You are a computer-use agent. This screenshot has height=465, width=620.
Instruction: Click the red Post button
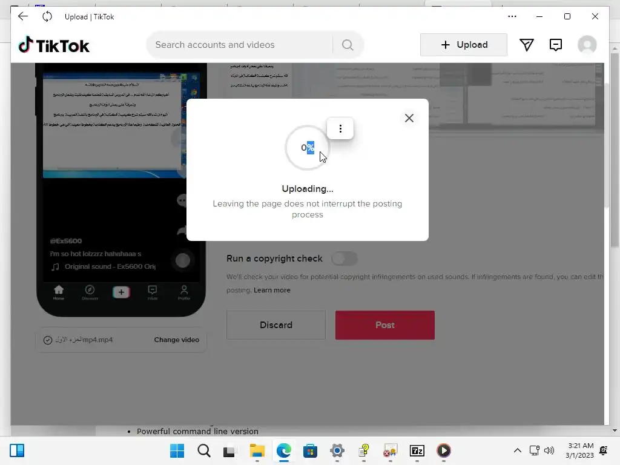tap(384, 325)
